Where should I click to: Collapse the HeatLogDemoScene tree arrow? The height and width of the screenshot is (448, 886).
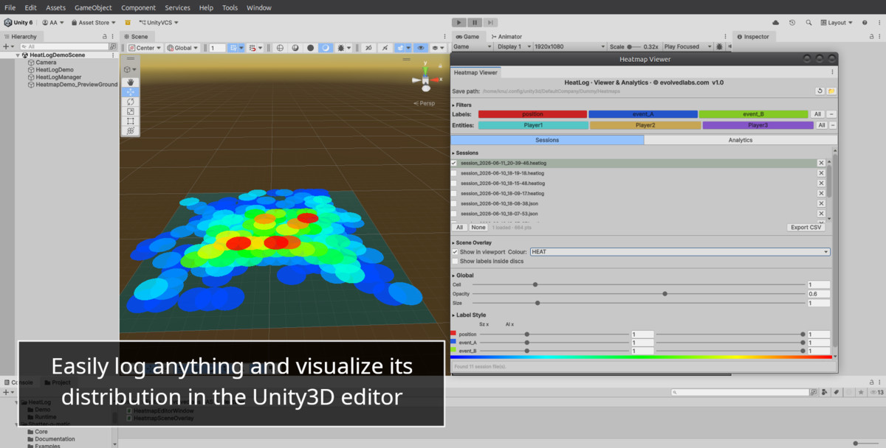pyautogui.click(x=18, y=55)
